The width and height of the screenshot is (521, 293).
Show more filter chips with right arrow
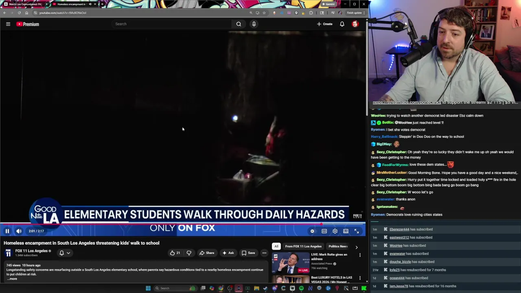click(357, 247)
